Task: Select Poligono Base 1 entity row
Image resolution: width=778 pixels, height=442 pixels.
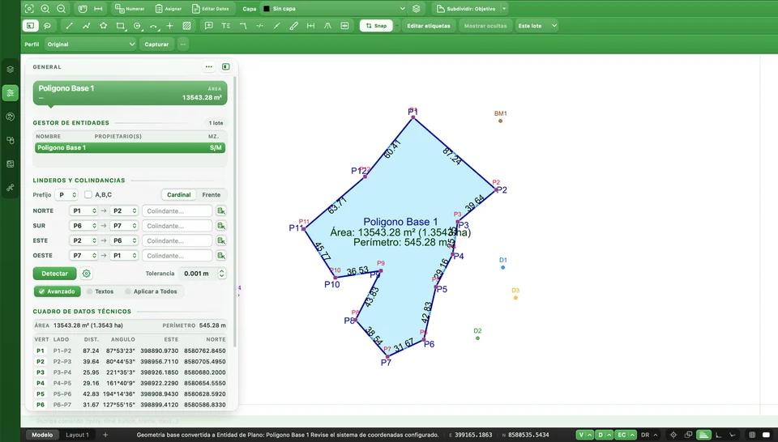Action: point(130,147)
